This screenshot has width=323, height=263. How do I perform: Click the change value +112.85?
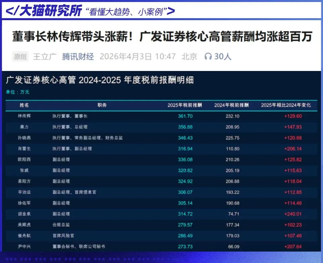point(293,192)
